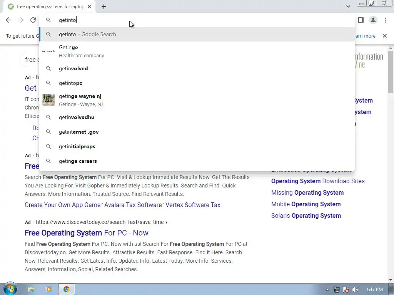Open 'Missing Operating System' related search
The height and width of the screenshot is (295, 394).
pos(307,193)
